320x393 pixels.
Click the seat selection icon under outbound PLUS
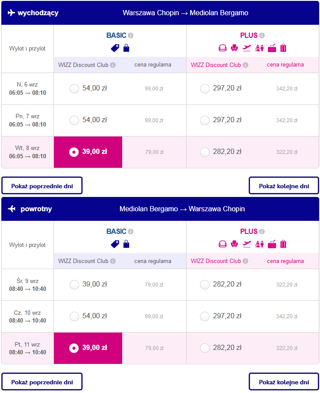[234, 48]
